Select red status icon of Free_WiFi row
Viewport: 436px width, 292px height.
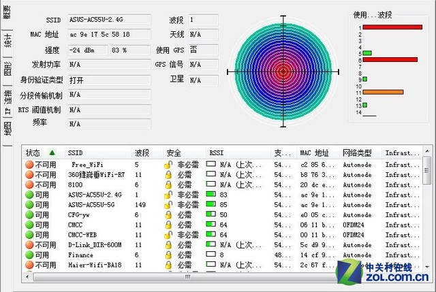click(29, 165)
